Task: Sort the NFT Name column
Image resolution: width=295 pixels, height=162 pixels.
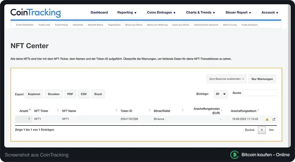Action: click(x=116, y=110)
